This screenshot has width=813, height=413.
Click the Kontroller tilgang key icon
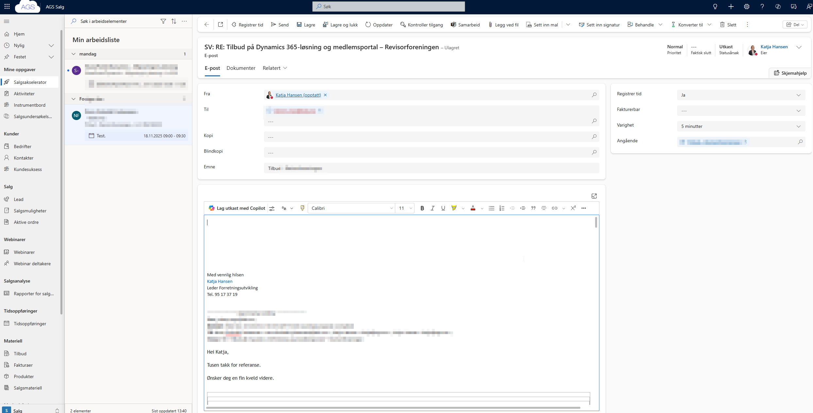pyautogui.click(x=403, y=25)
